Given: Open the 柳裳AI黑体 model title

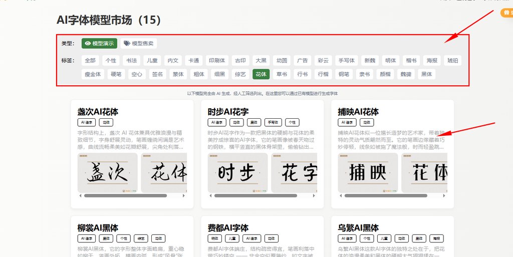Looking at the screenshot, I should pos(98,227).
